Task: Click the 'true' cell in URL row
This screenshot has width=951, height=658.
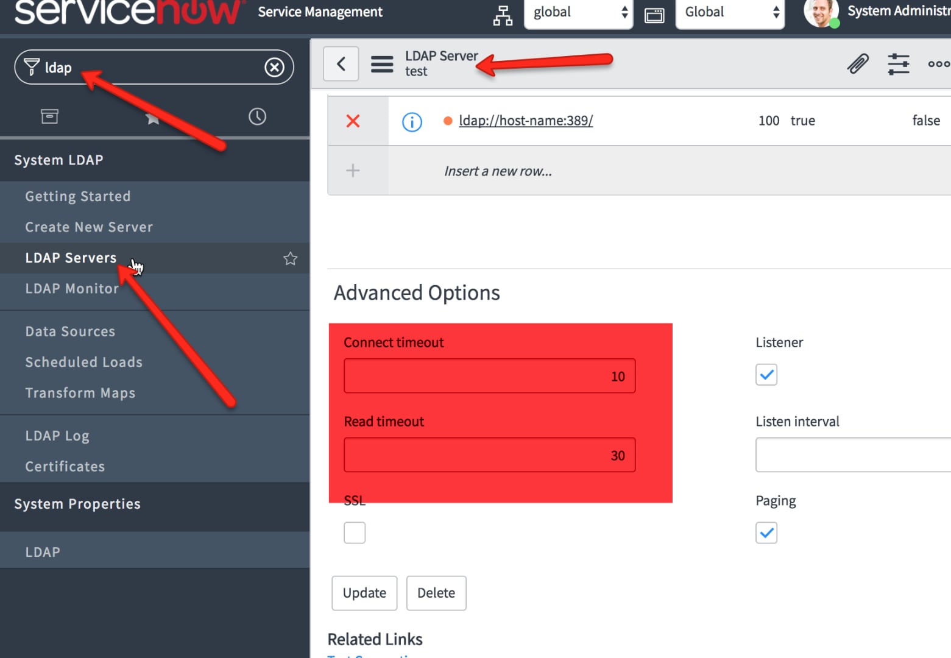Action: [803, 121]
